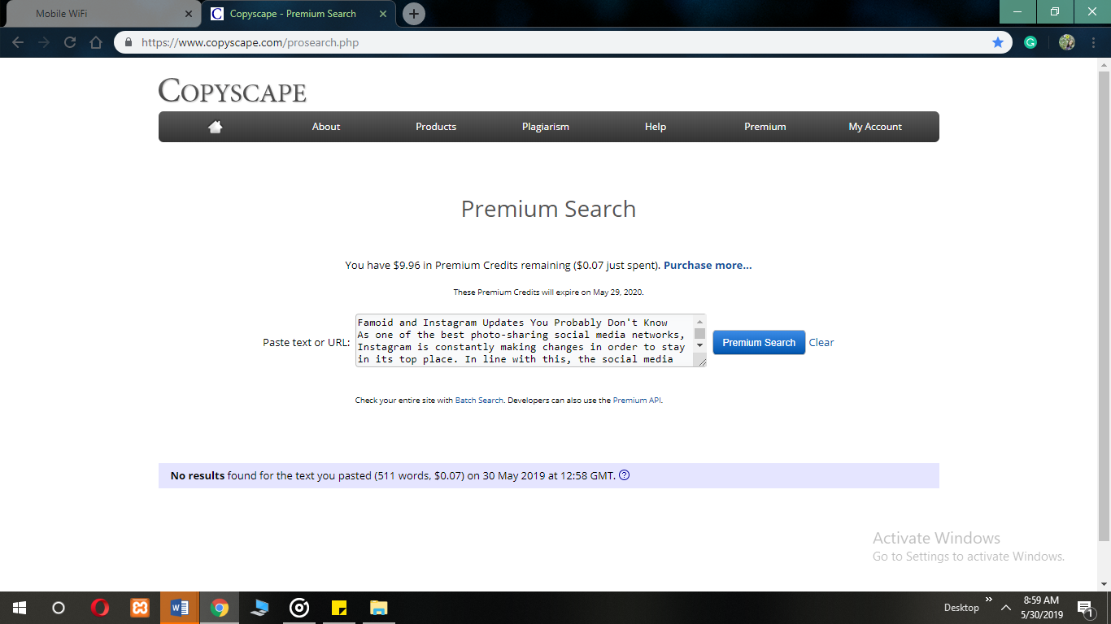Click the address bar URL
Image resolution: width=1111 pixels, height=624 pixels.
point(250,42)
